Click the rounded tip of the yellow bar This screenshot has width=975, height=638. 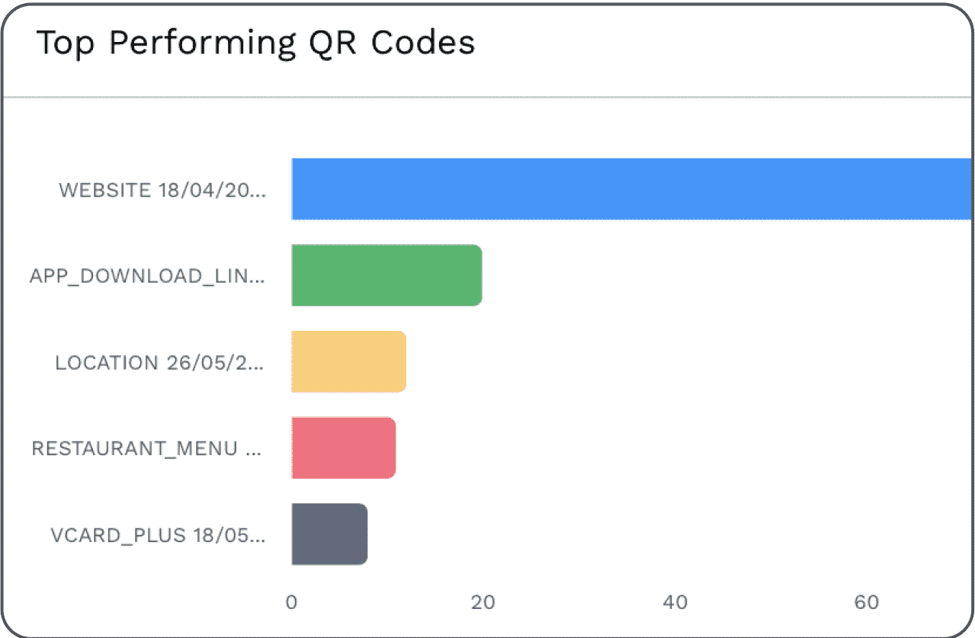(x=399, y=361)
